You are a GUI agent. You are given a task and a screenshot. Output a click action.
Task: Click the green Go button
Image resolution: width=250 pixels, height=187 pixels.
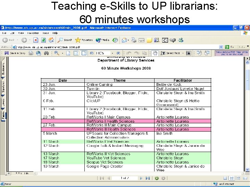click(x=229, y=47)
